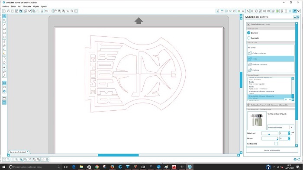303x170 pixels.
Task: Open the Editar menu
Action: [13, 6]
